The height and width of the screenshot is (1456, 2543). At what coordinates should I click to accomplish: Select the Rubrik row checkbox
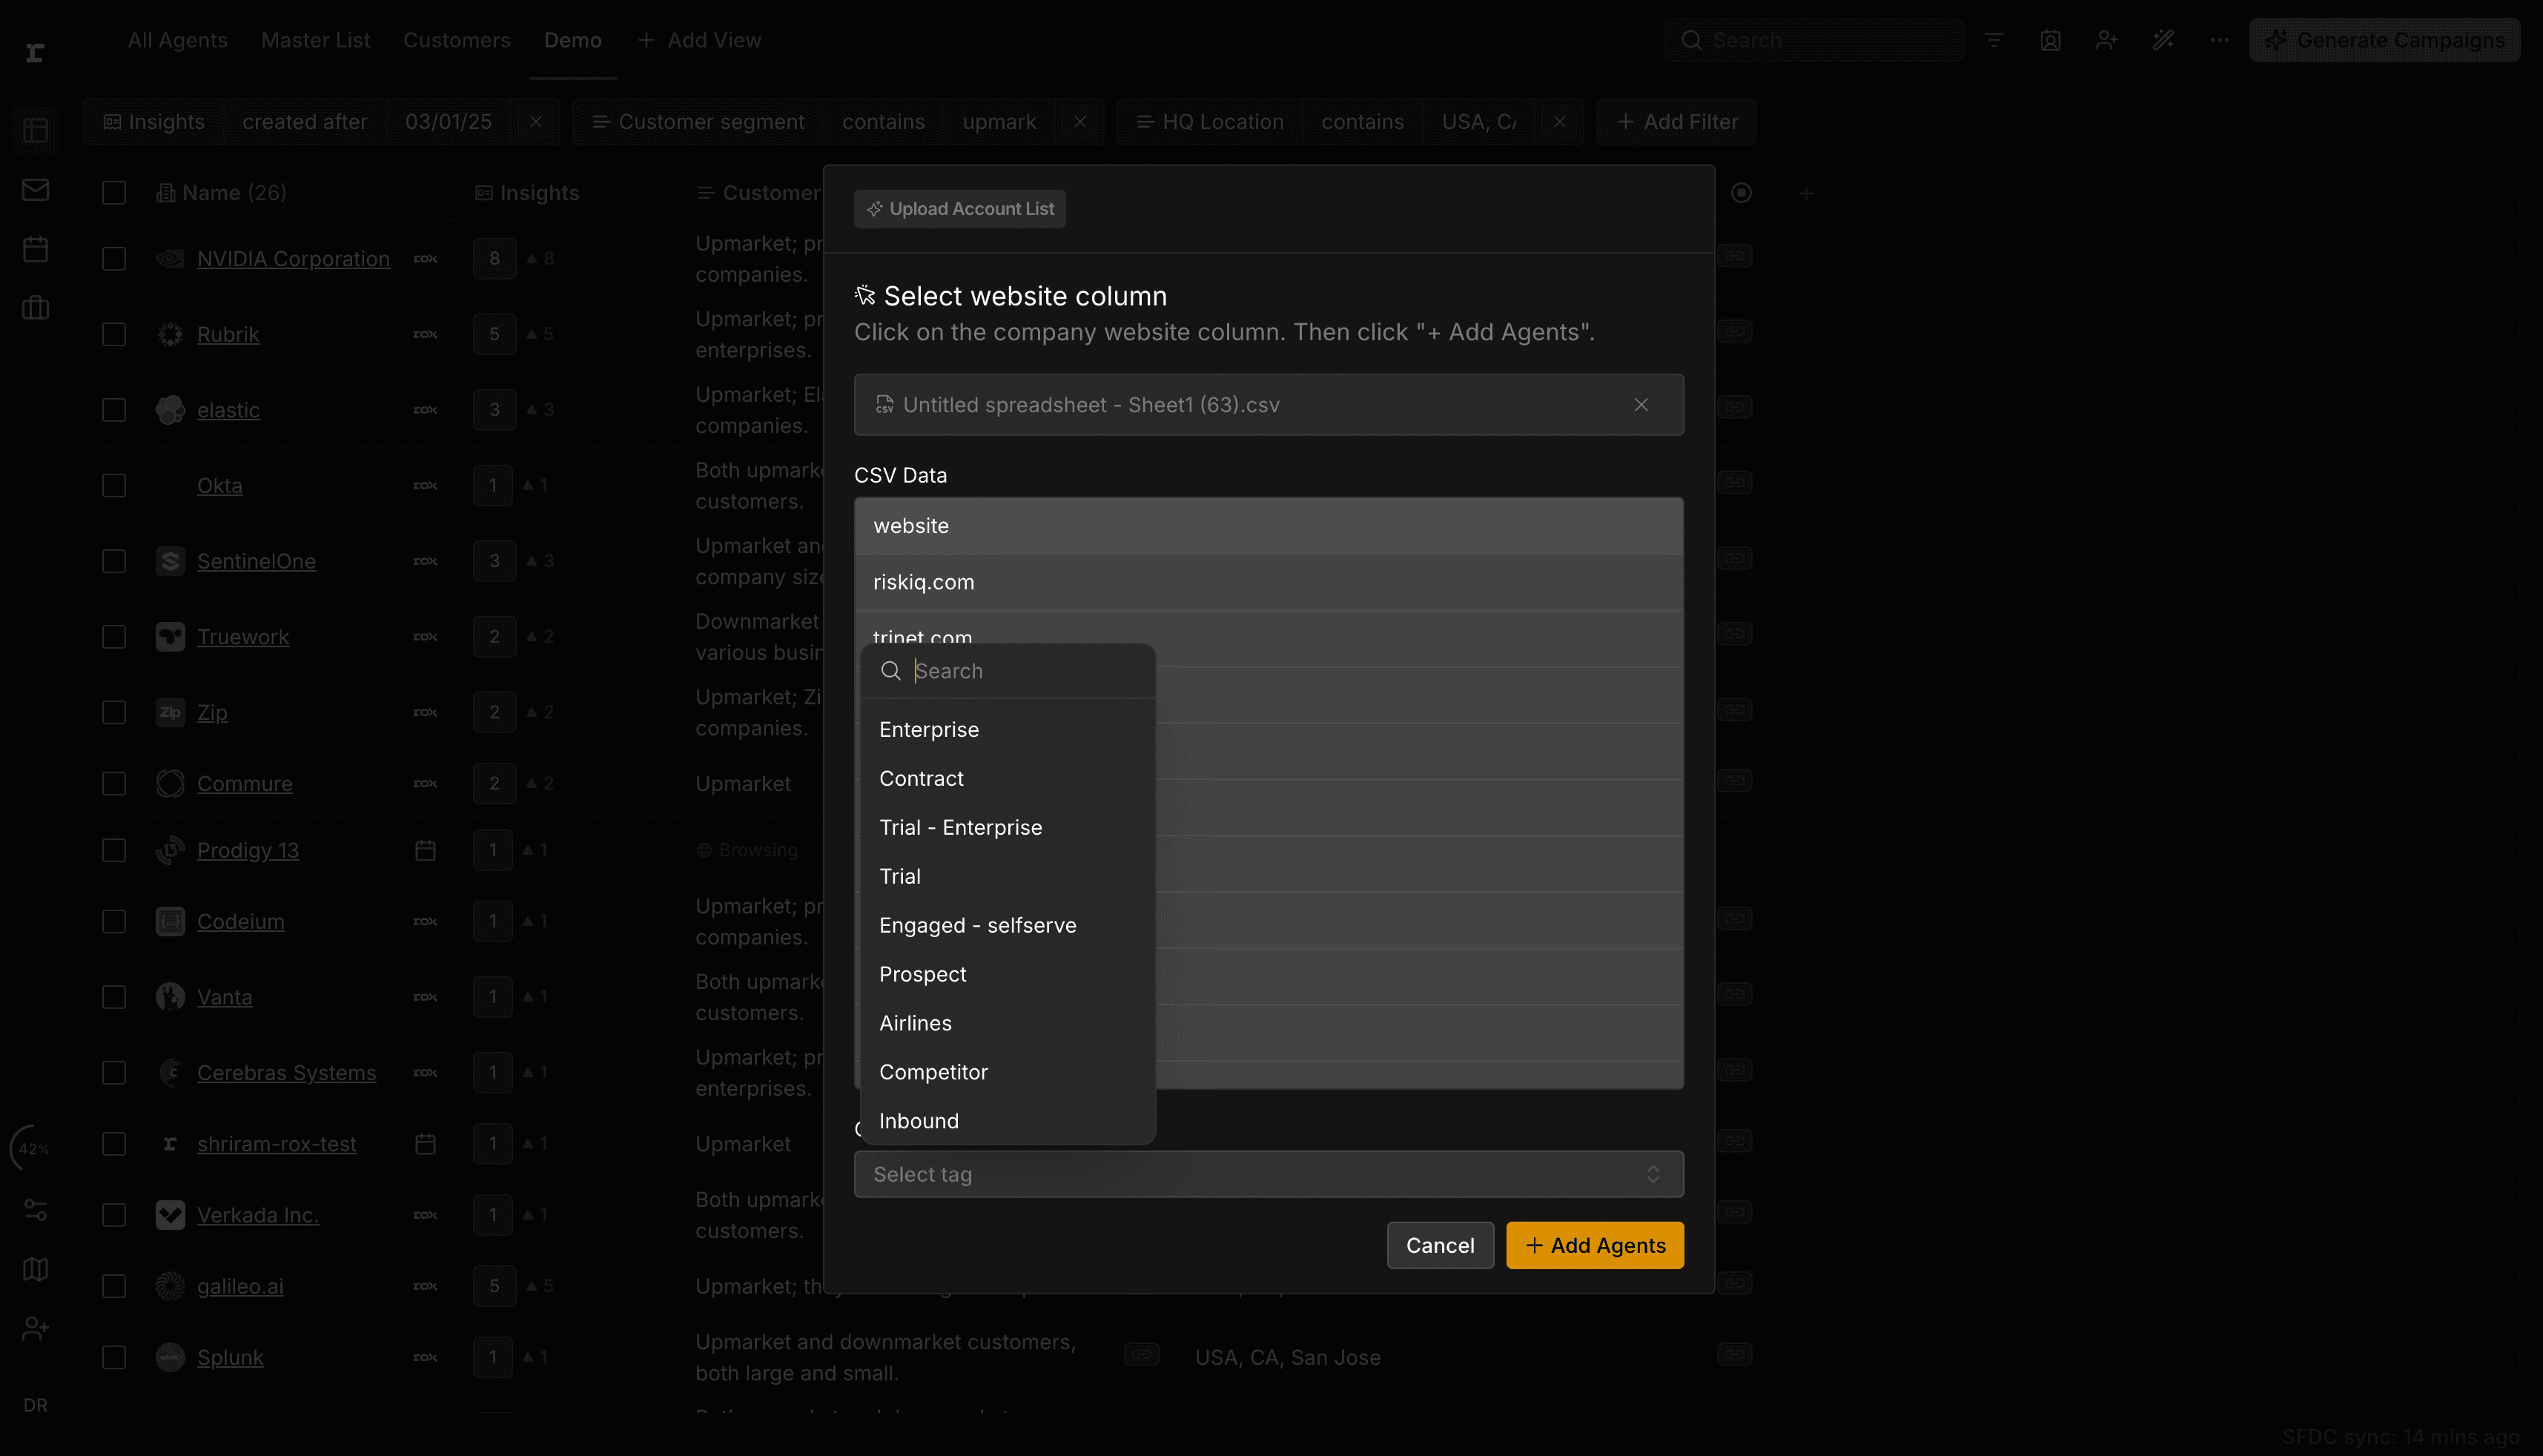coord(114,334)
